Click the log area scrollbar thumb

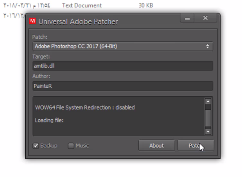click(x=208, y=118)
